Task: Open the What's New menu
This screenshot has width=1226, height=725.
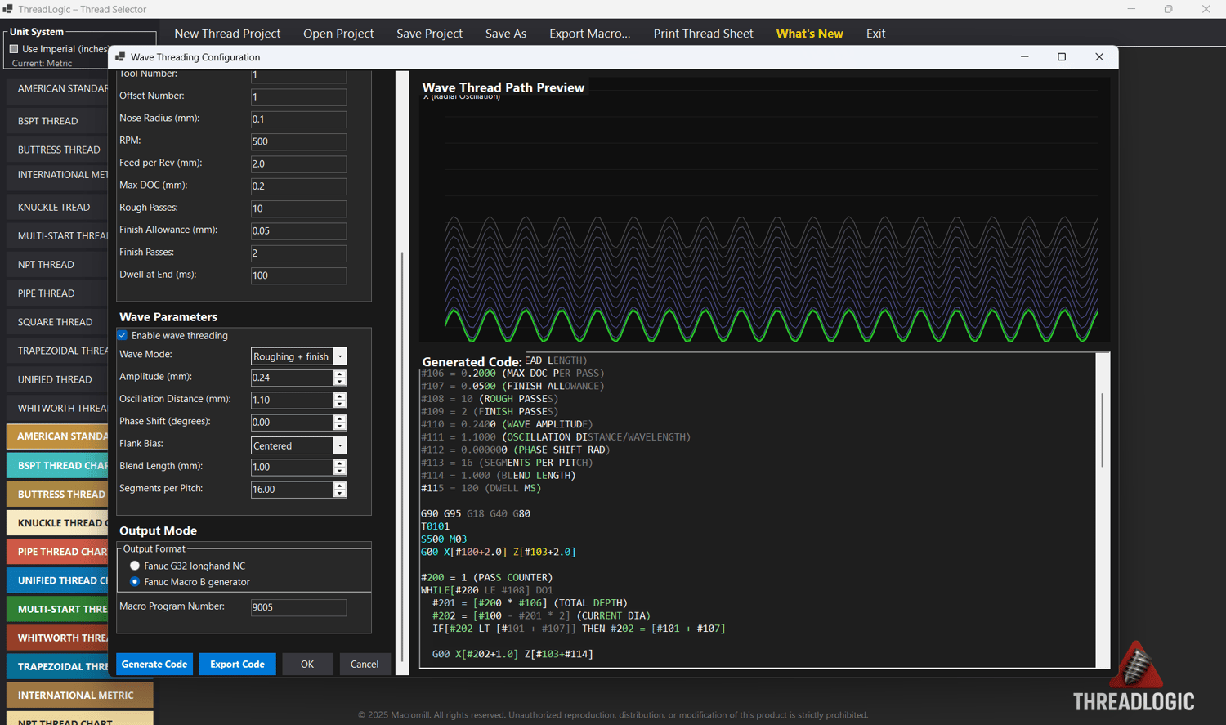Action: pyautogui.click(x=809, y=34)
